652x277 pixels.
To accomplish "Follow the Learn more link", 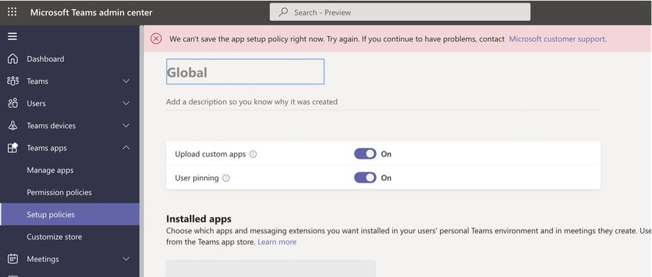I will point(277,242).
